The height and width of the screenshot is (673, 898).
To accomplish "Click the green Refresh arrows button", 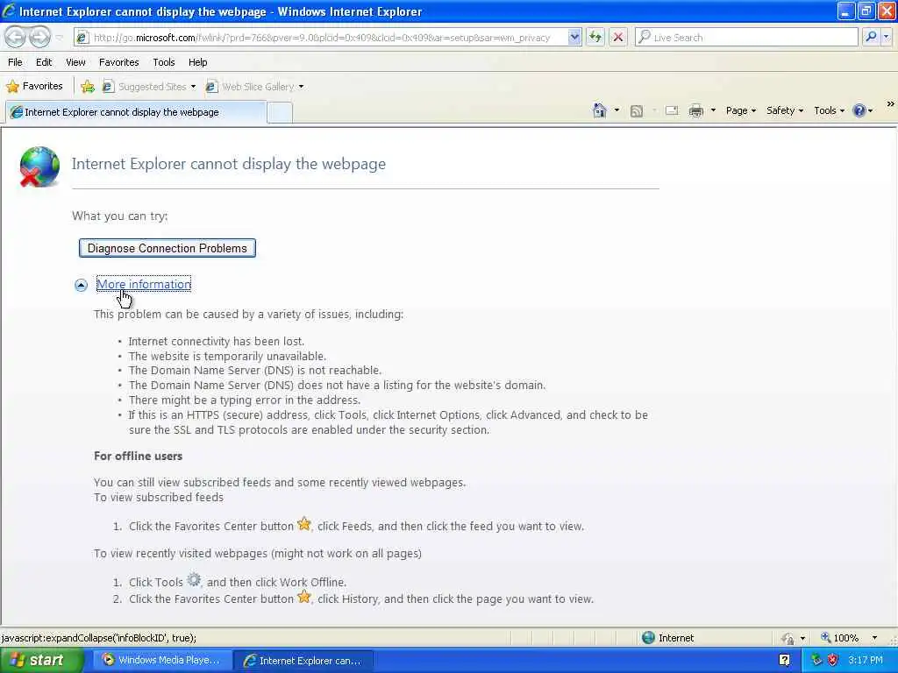I will [x=595, y=38].
